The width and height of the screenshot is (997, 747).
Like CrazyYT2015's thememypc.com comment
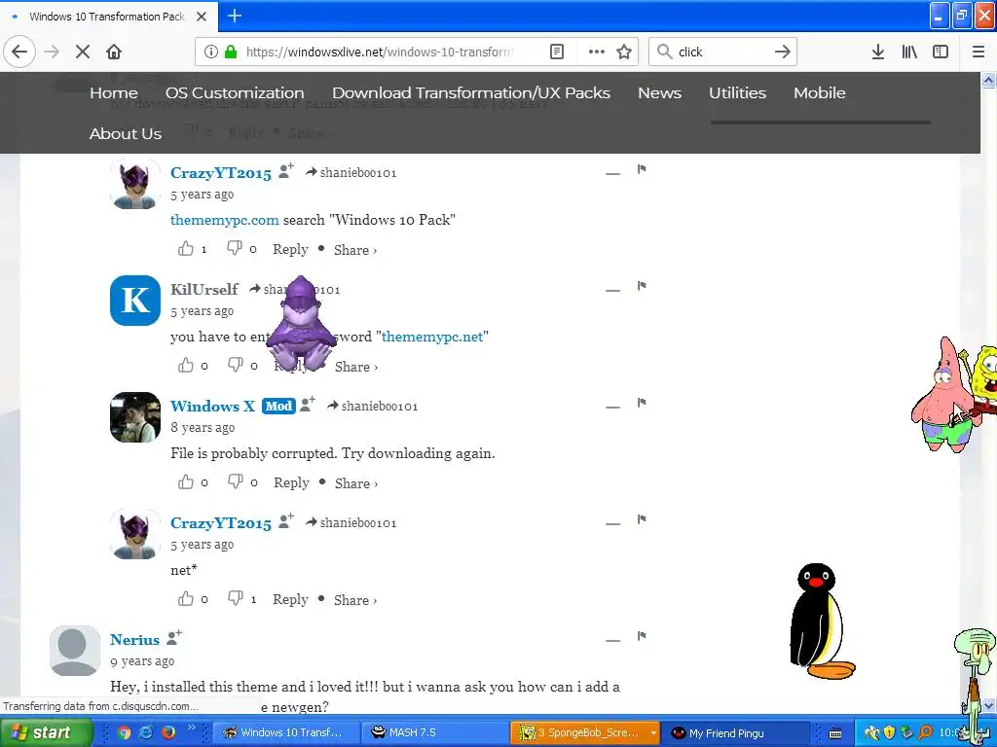click(x=186, y=248)
